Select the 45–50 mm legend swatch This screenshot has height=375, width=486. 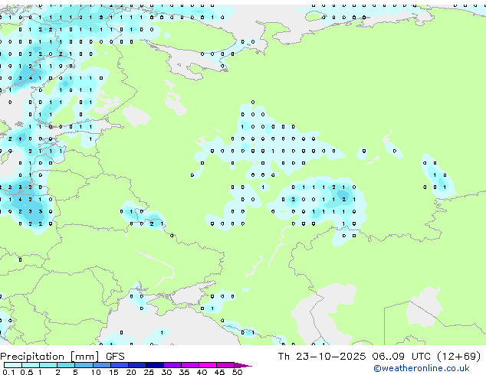tap(225, 365)
